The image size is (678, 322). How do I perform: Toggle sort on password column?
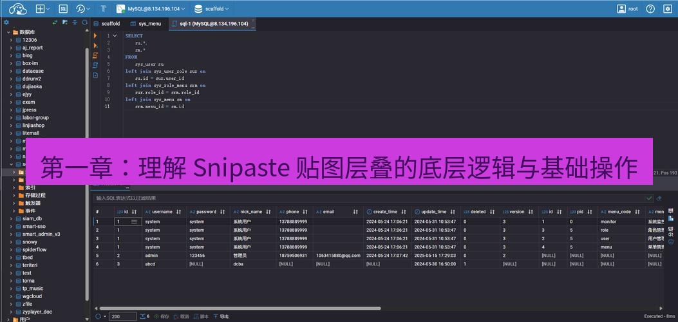(222, 212)
